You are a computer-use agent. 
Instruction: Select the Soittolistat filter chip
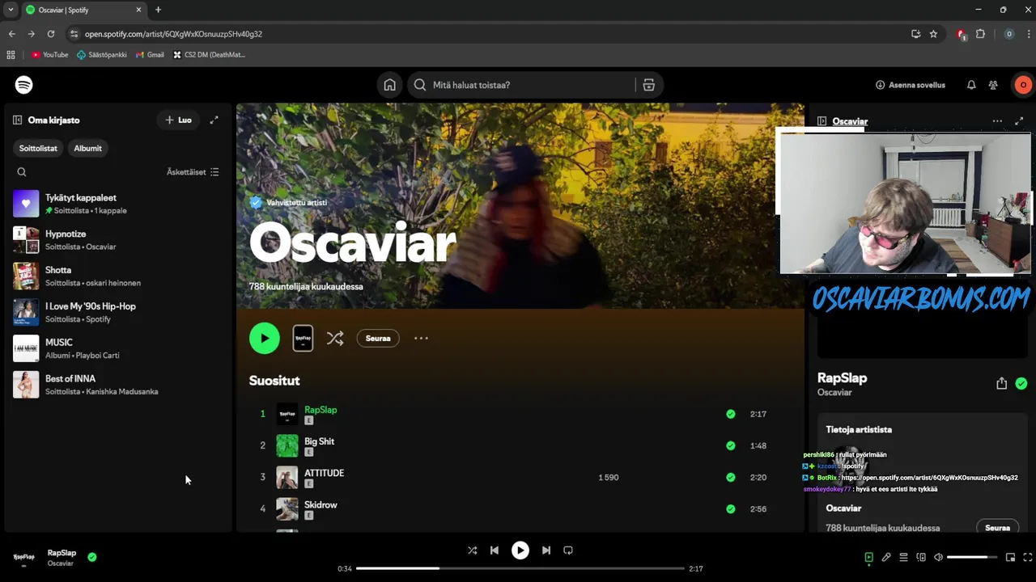(x=38, y=148)
